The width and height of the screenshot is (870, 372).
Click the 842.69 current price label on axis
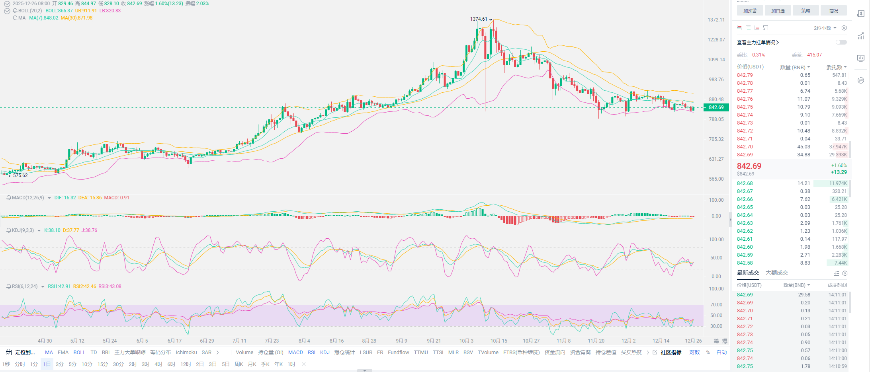click(x=716, y=107)
